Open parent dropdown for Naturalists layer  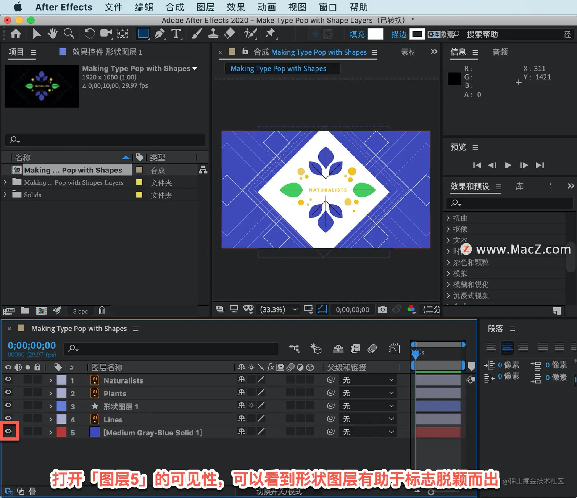368,380
